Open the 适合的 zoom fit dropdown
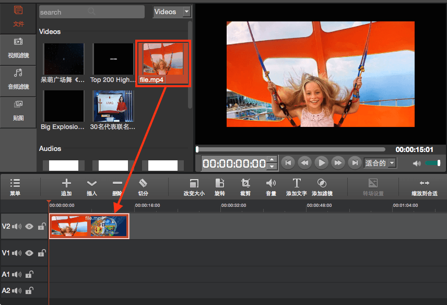 (380, 163)
